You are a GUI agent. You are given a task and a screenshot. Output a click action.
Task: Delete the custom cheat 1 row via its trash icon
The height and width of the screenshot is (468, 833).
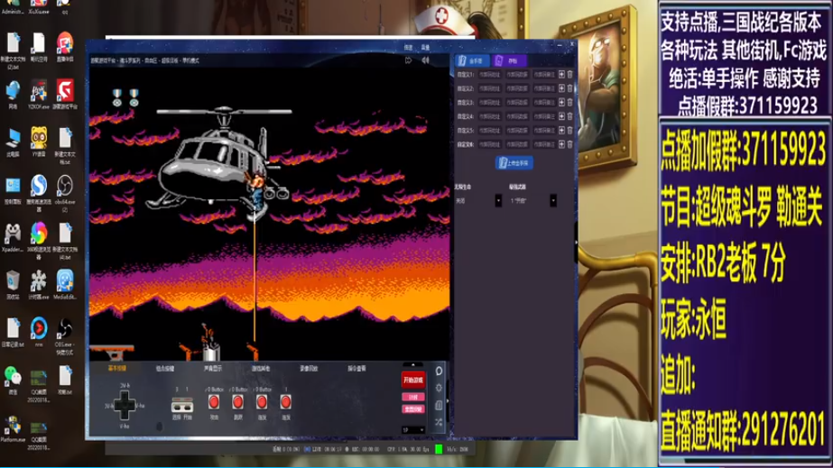click(570, 74)
